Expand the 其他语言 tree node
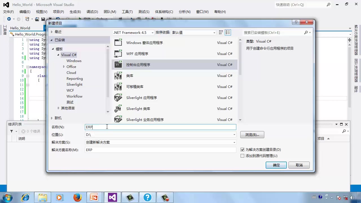Screen dimensions: 361x203 (58, 108)
